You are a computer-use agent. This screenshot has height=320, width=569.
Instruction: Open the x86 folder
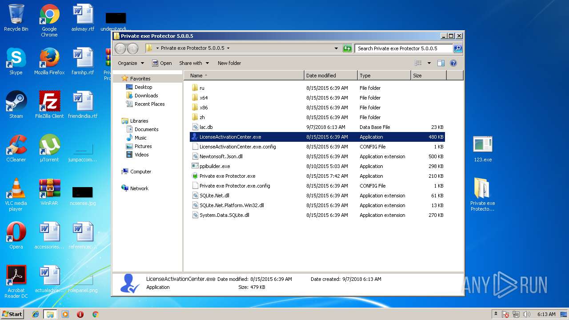[317, 108]
